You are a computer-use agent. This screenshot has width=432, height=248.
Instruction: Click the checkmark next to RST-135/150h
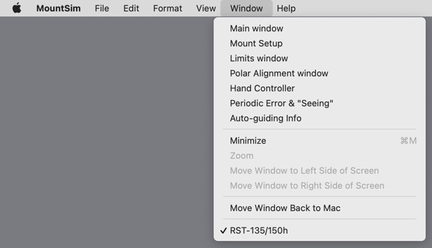pyautogui.click(x=223, y=230)
